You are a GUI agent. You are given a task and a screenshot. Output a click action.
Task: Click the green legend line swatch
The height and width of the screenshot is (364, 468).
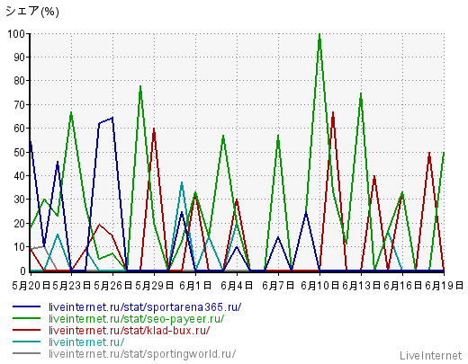(x=26, y=318)
